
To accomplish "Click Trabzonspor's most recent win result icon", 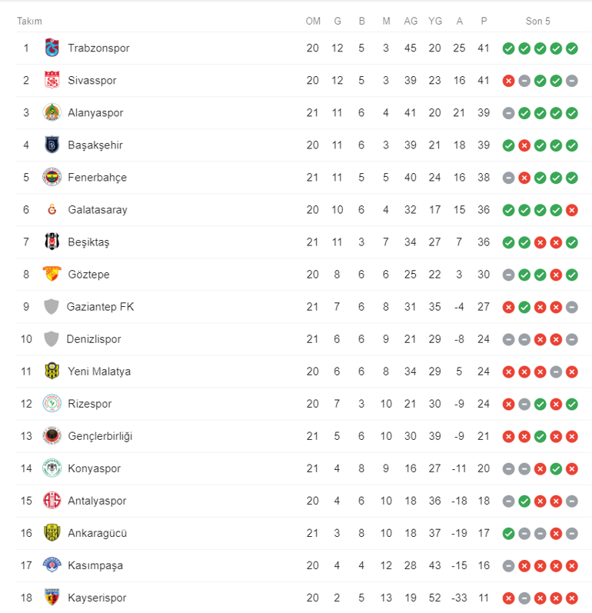I will point(571,48).
